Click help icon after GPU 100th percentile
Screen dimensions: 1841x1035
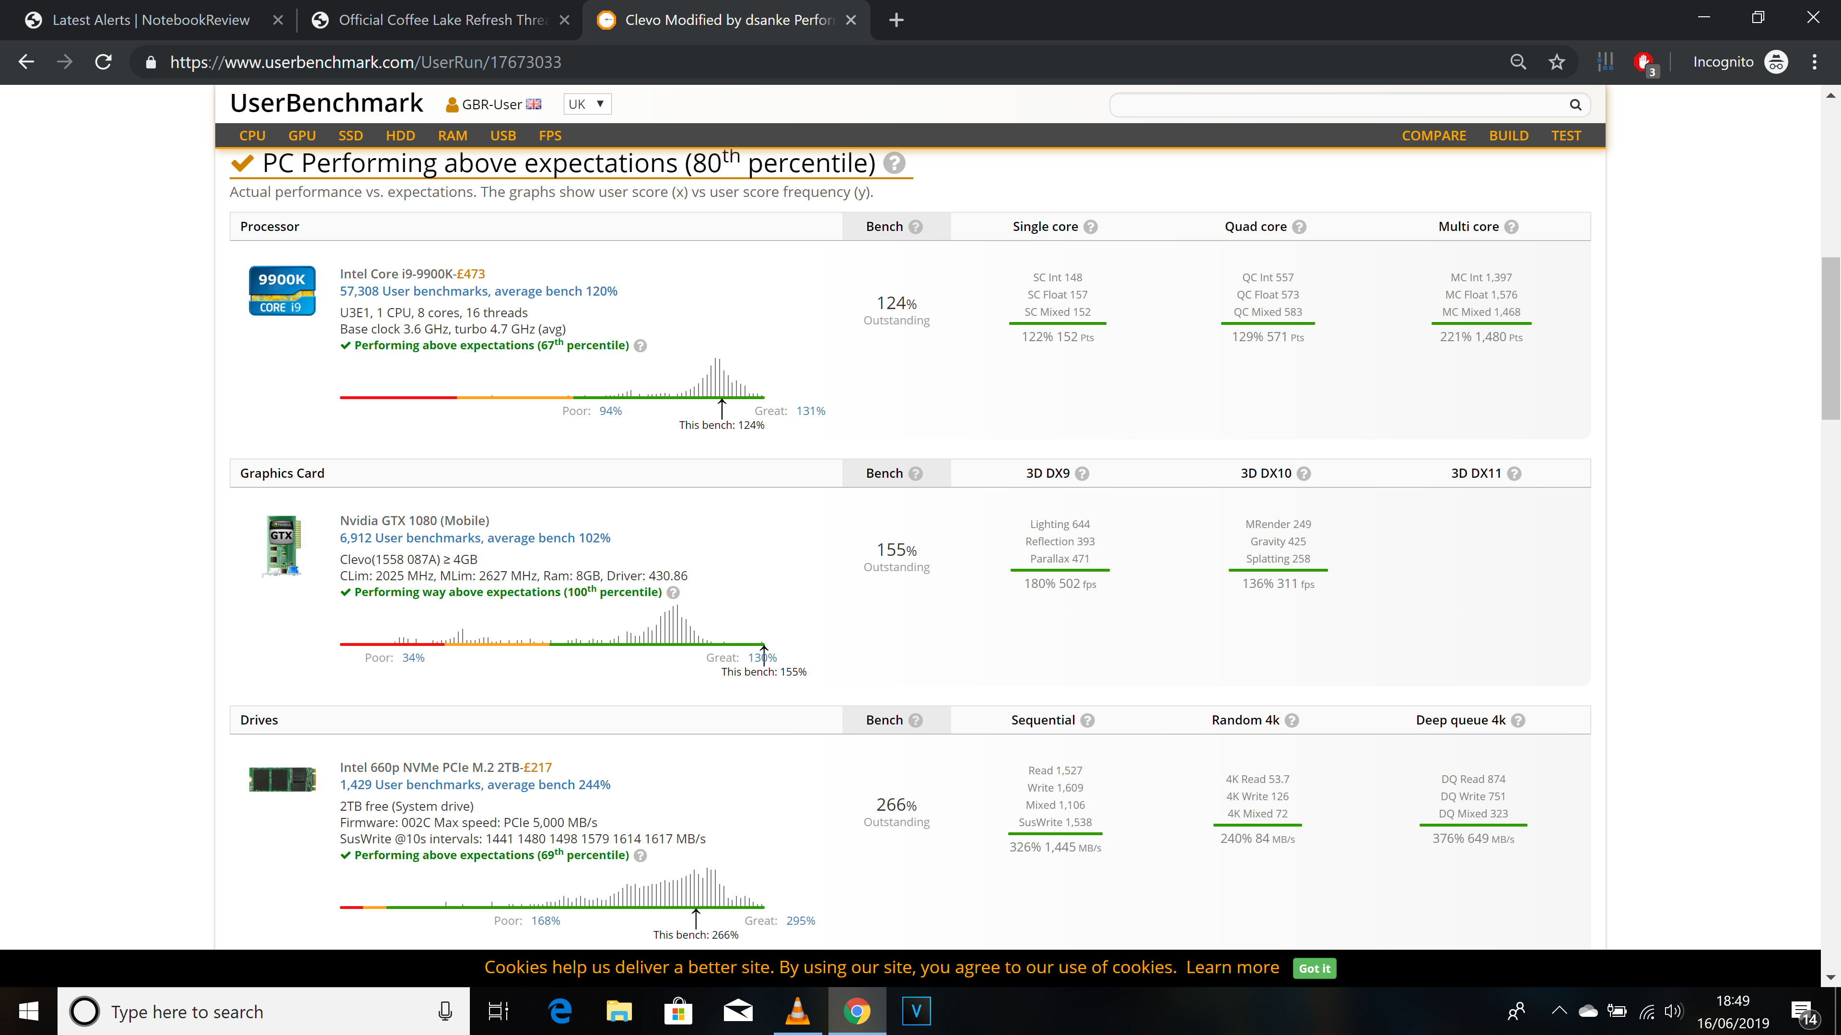pos(673,593)
